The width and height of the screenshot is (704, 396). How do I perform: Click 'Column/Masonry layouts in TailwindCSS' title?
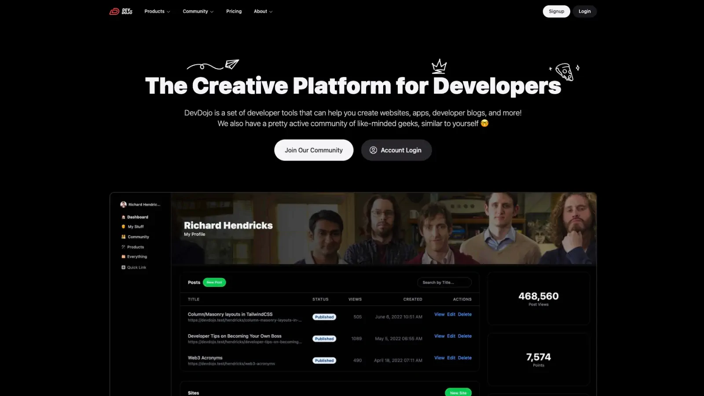coord(230,314)
